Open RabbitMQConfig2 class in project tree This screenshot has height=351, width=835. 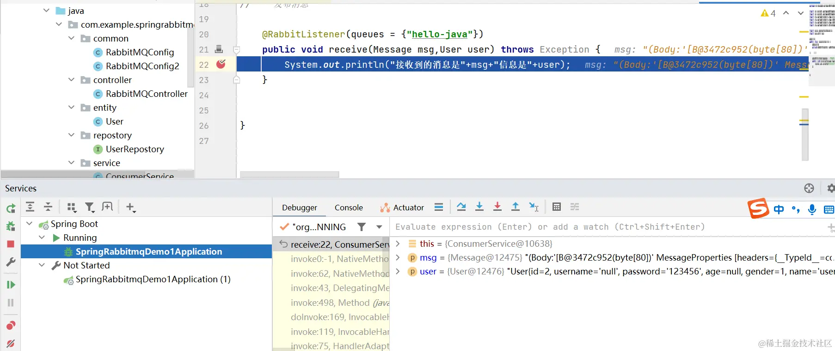click(x=142, y=66)
